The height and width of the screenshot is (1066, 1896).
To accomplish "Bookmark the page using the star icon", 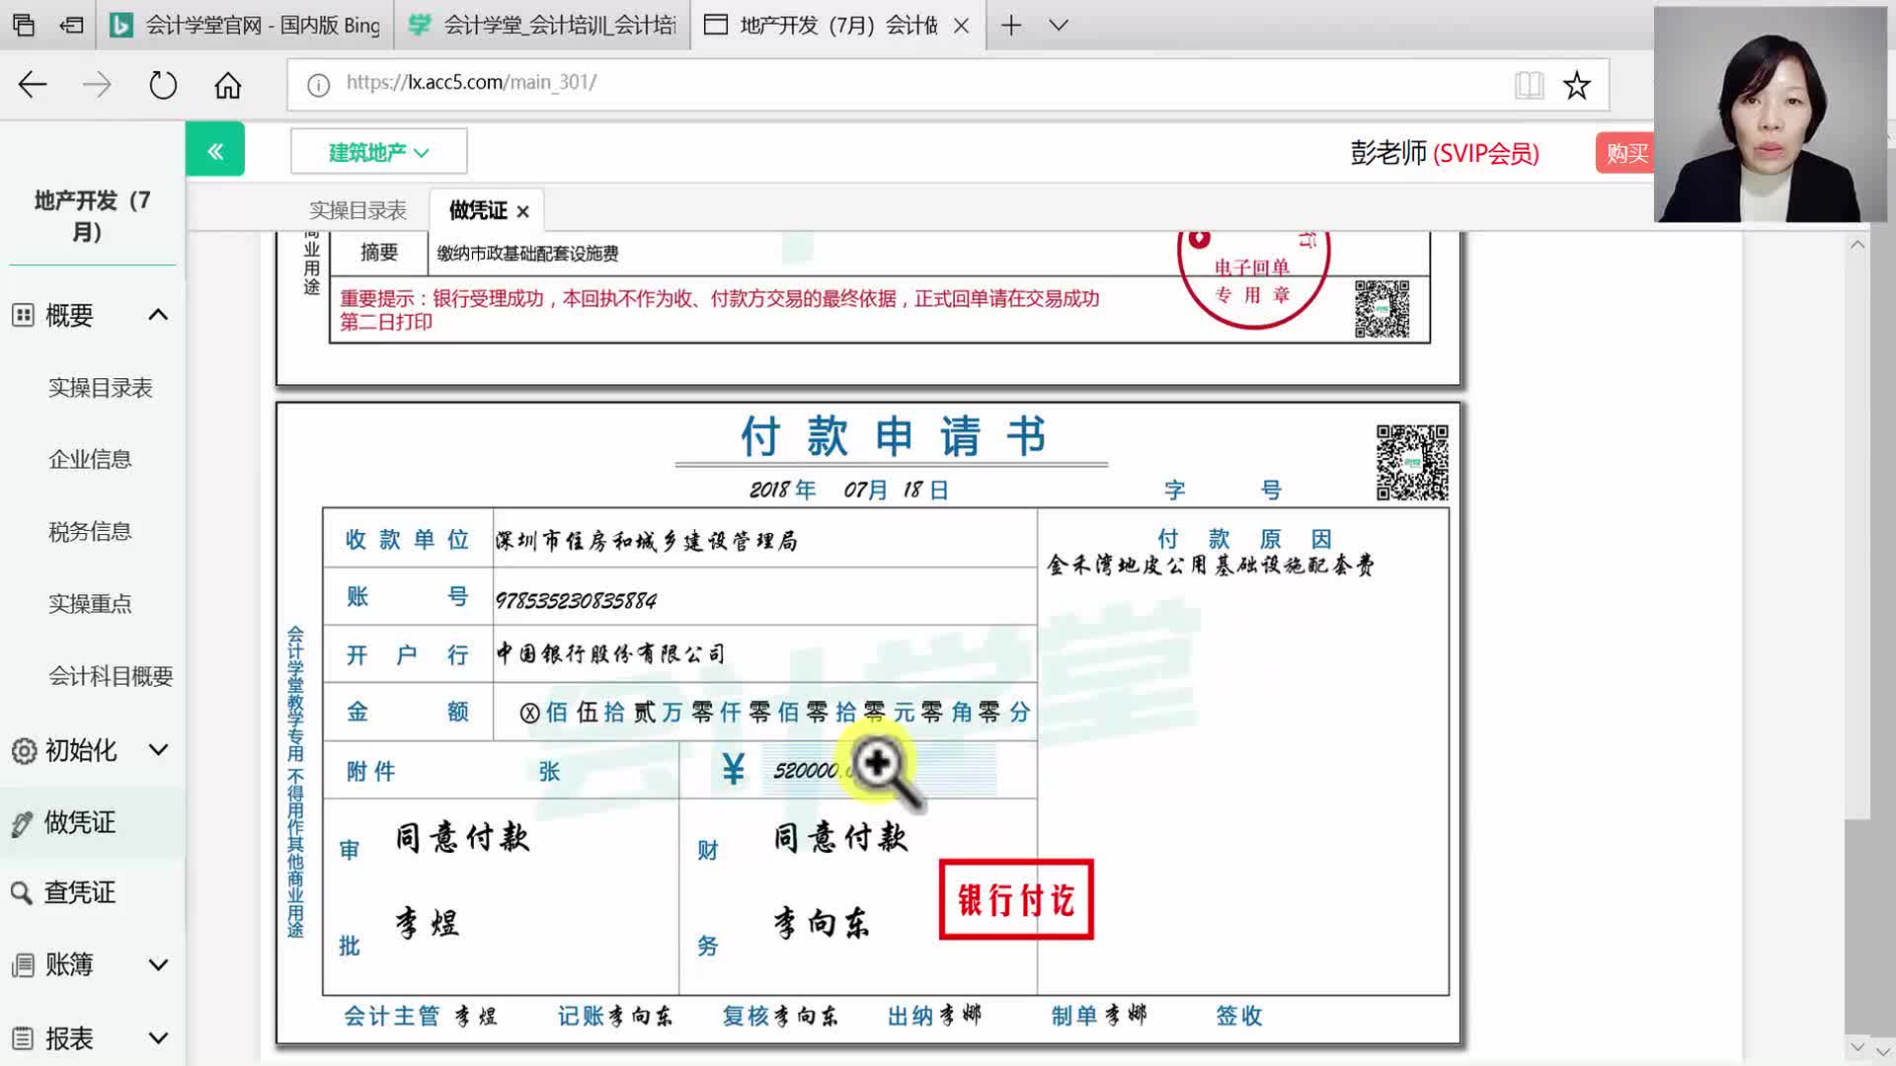I will (x=1576, y=85).
